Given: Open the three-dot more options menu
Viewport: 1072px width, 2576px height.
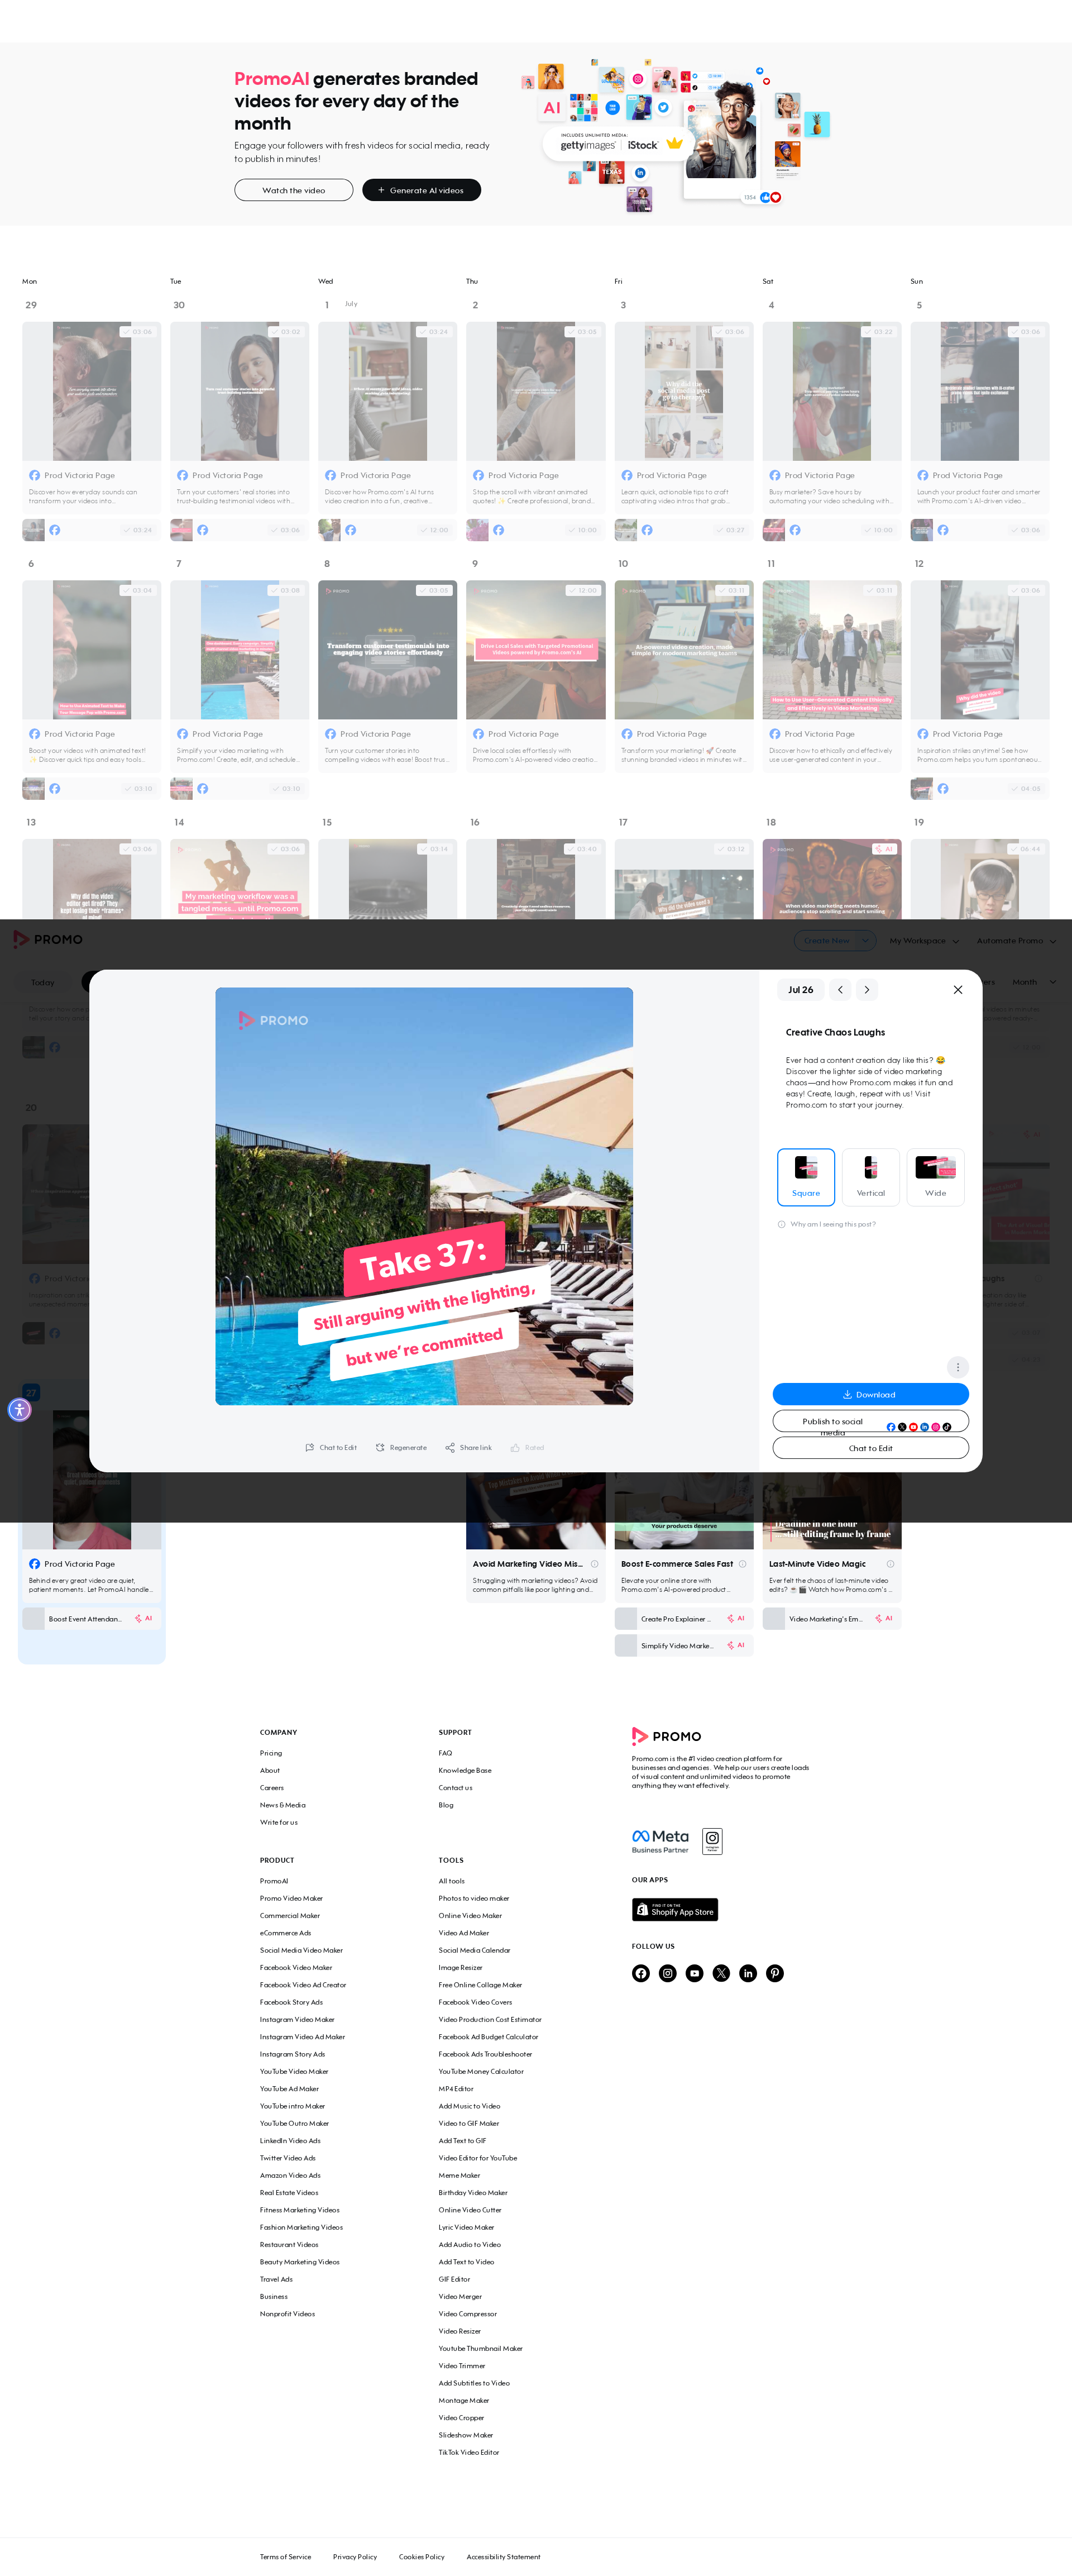Looking at the screenshot, I should pos(957,1367).
